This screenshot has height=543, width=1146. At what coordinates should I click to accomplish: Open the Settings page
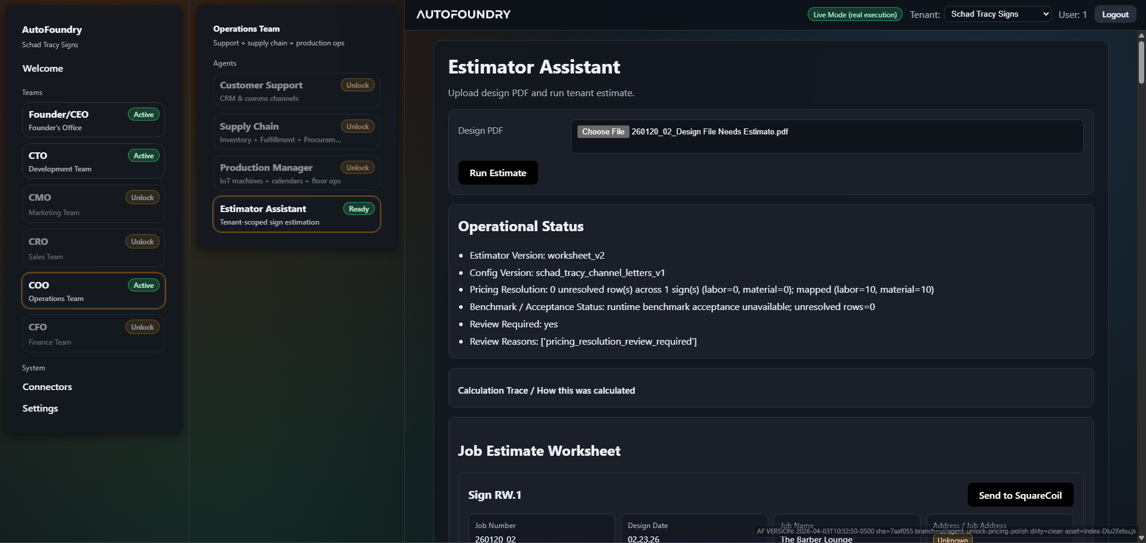coord(39,408)
